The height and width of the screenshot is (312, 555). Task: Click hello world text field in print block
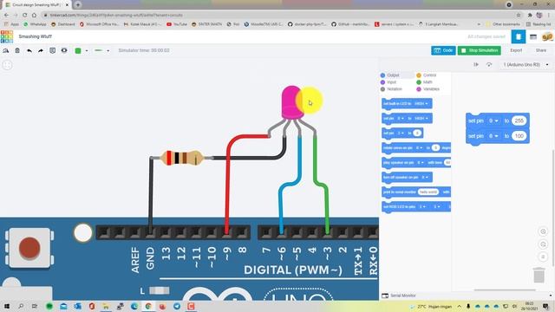(428, 192)
